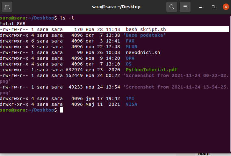Click the VISA directory name
The height and width of the screenshot is (156, 231).
[131, 105]
